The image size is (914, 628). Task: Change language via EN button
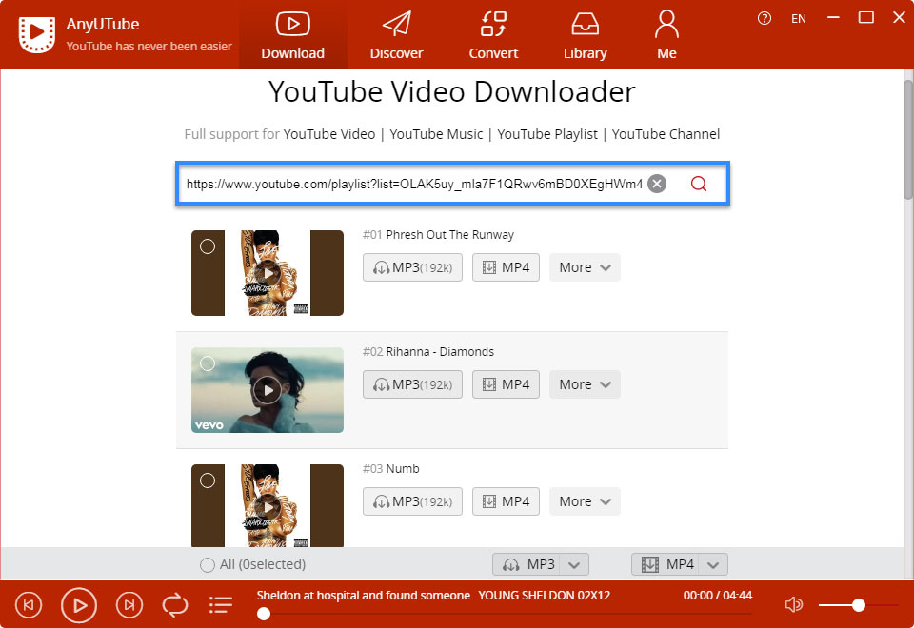(799, 19)
